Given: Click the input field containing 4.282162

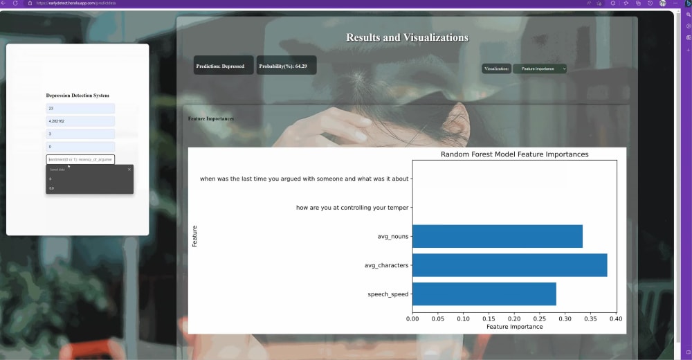Looking at the screenshot, I should click(x=80, y=121).
